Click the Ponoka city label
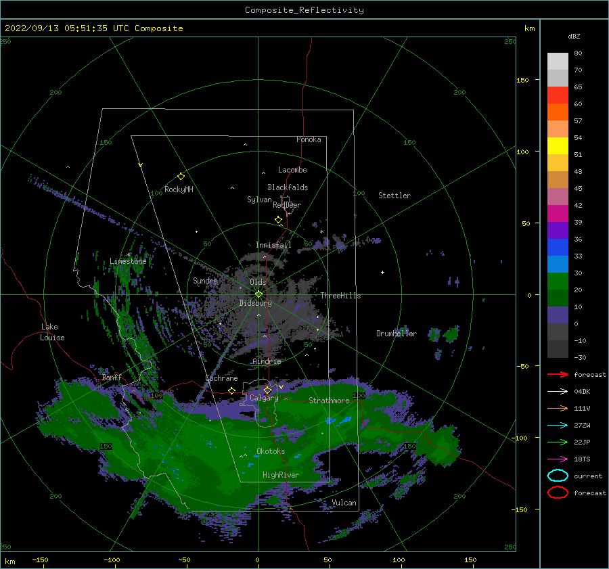Viewport: 609px width, 569px height. tap(309, 139)
